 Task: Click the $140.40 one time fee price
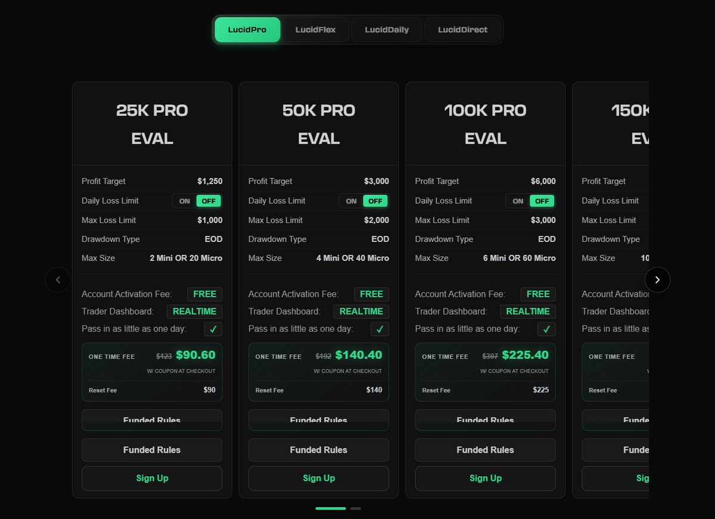pyautogui.click(x=359, y=355)
